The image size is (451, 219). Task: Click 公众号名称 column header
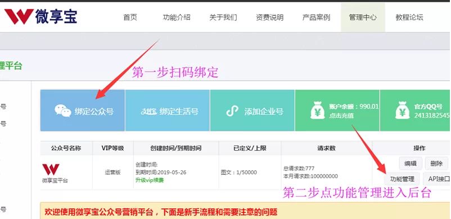tap(66, 148)
